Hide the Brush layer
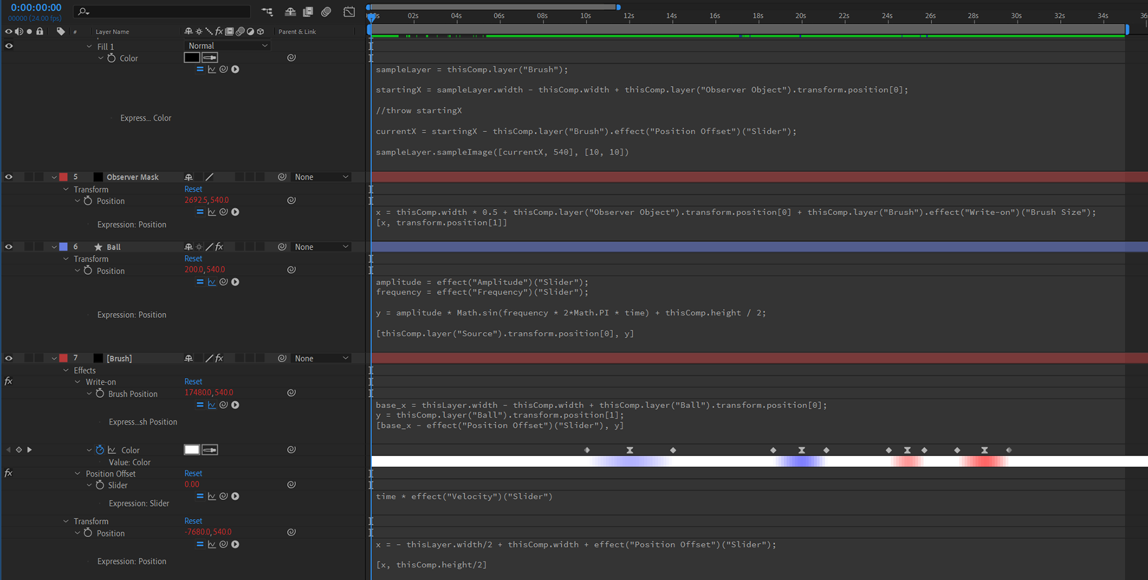Screen dimensions: 1148x580 tap(9, 358)
